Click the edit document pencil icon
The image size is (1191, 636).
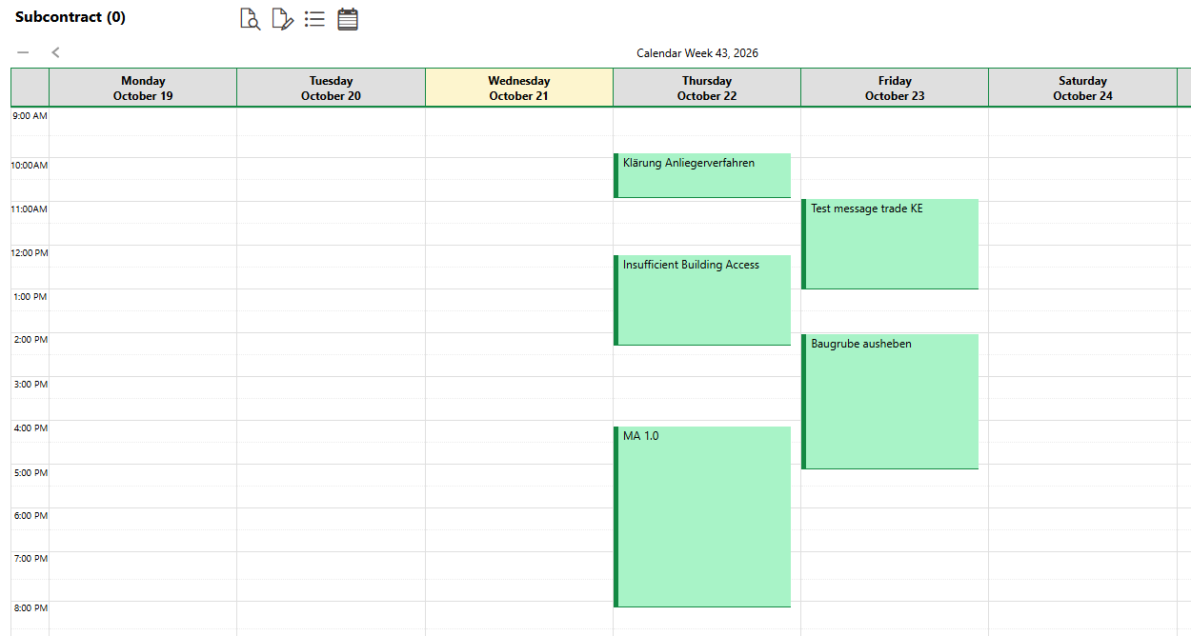pyautogui.click(x=283, y=19)
